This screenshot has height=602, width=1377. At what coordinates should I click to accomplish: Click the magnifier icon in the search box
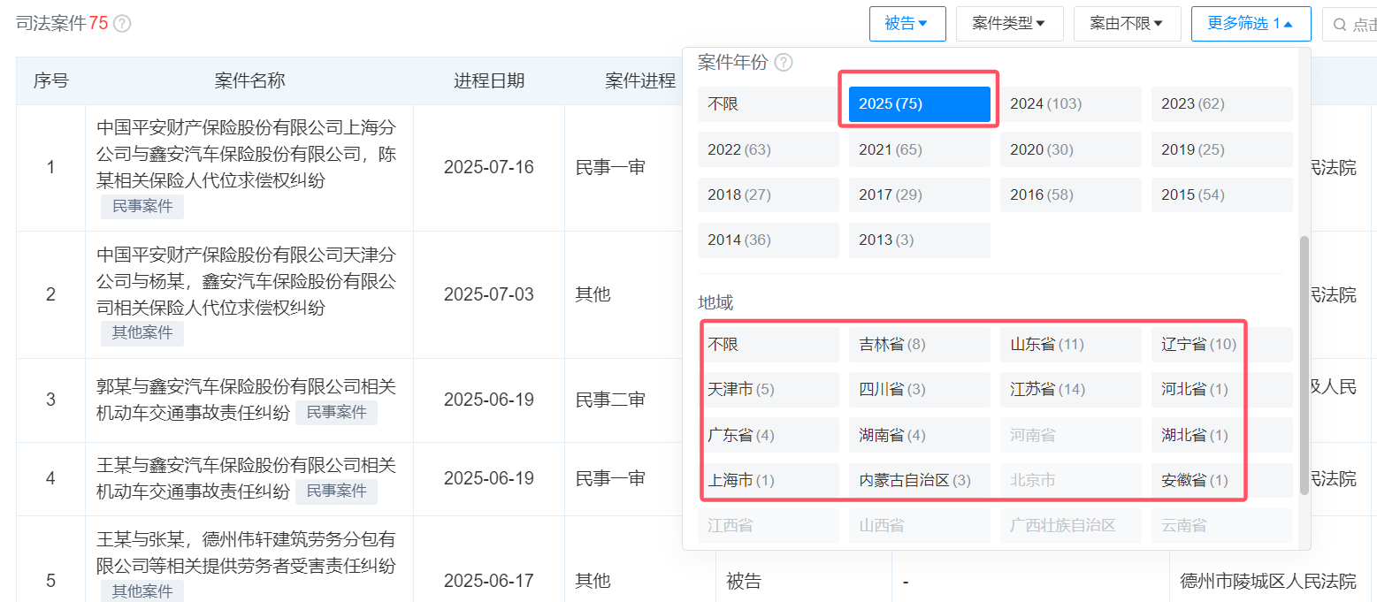click(1340, 25)
